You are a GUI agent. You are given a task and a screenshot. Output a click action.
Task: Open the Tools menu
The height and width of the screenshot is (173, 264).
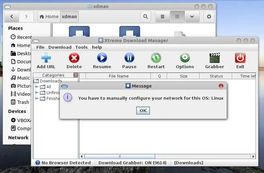tap(82, 47)
